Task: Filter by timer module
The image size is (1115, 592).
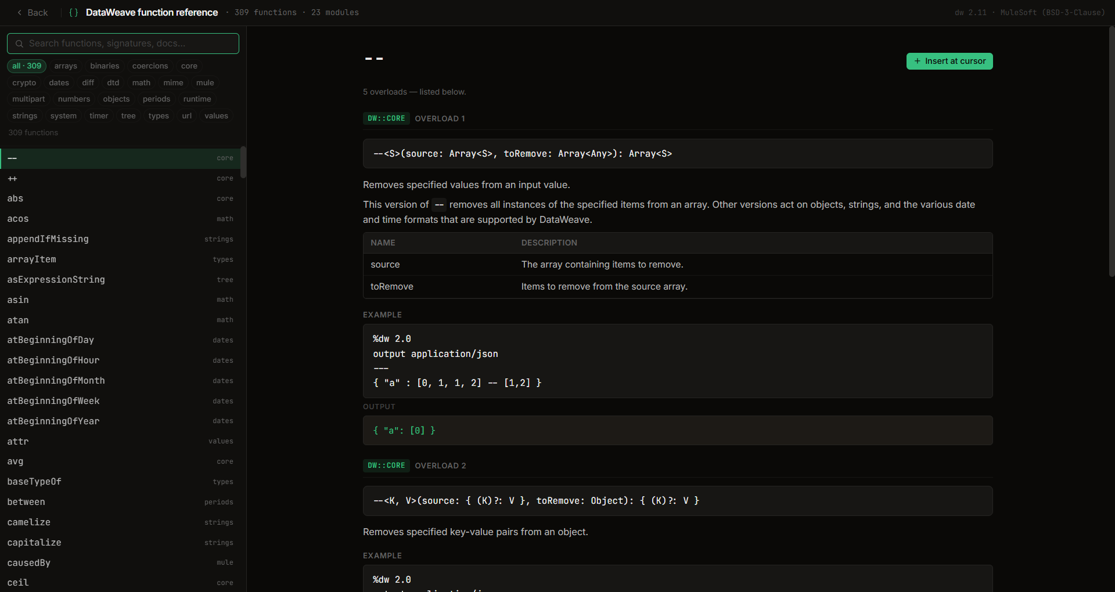Action: click(x=99, y=116)
